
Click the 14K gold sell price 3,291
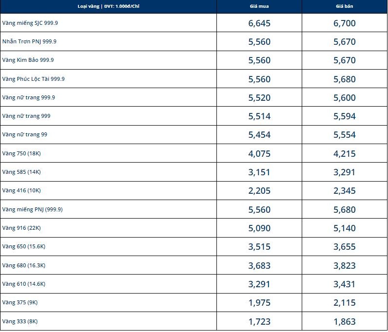pos(345,172)
